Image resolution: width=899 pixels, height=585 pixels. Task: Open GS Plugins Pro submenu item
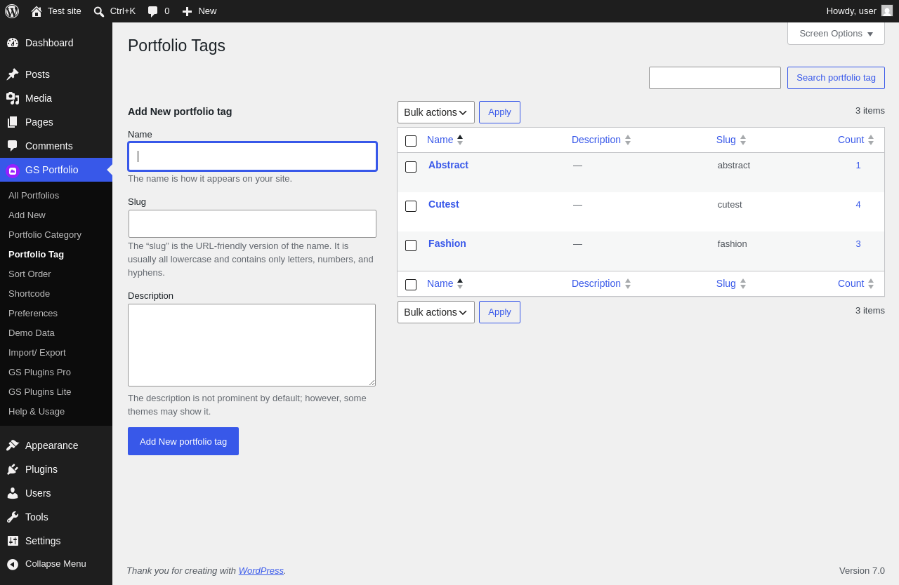39,372
